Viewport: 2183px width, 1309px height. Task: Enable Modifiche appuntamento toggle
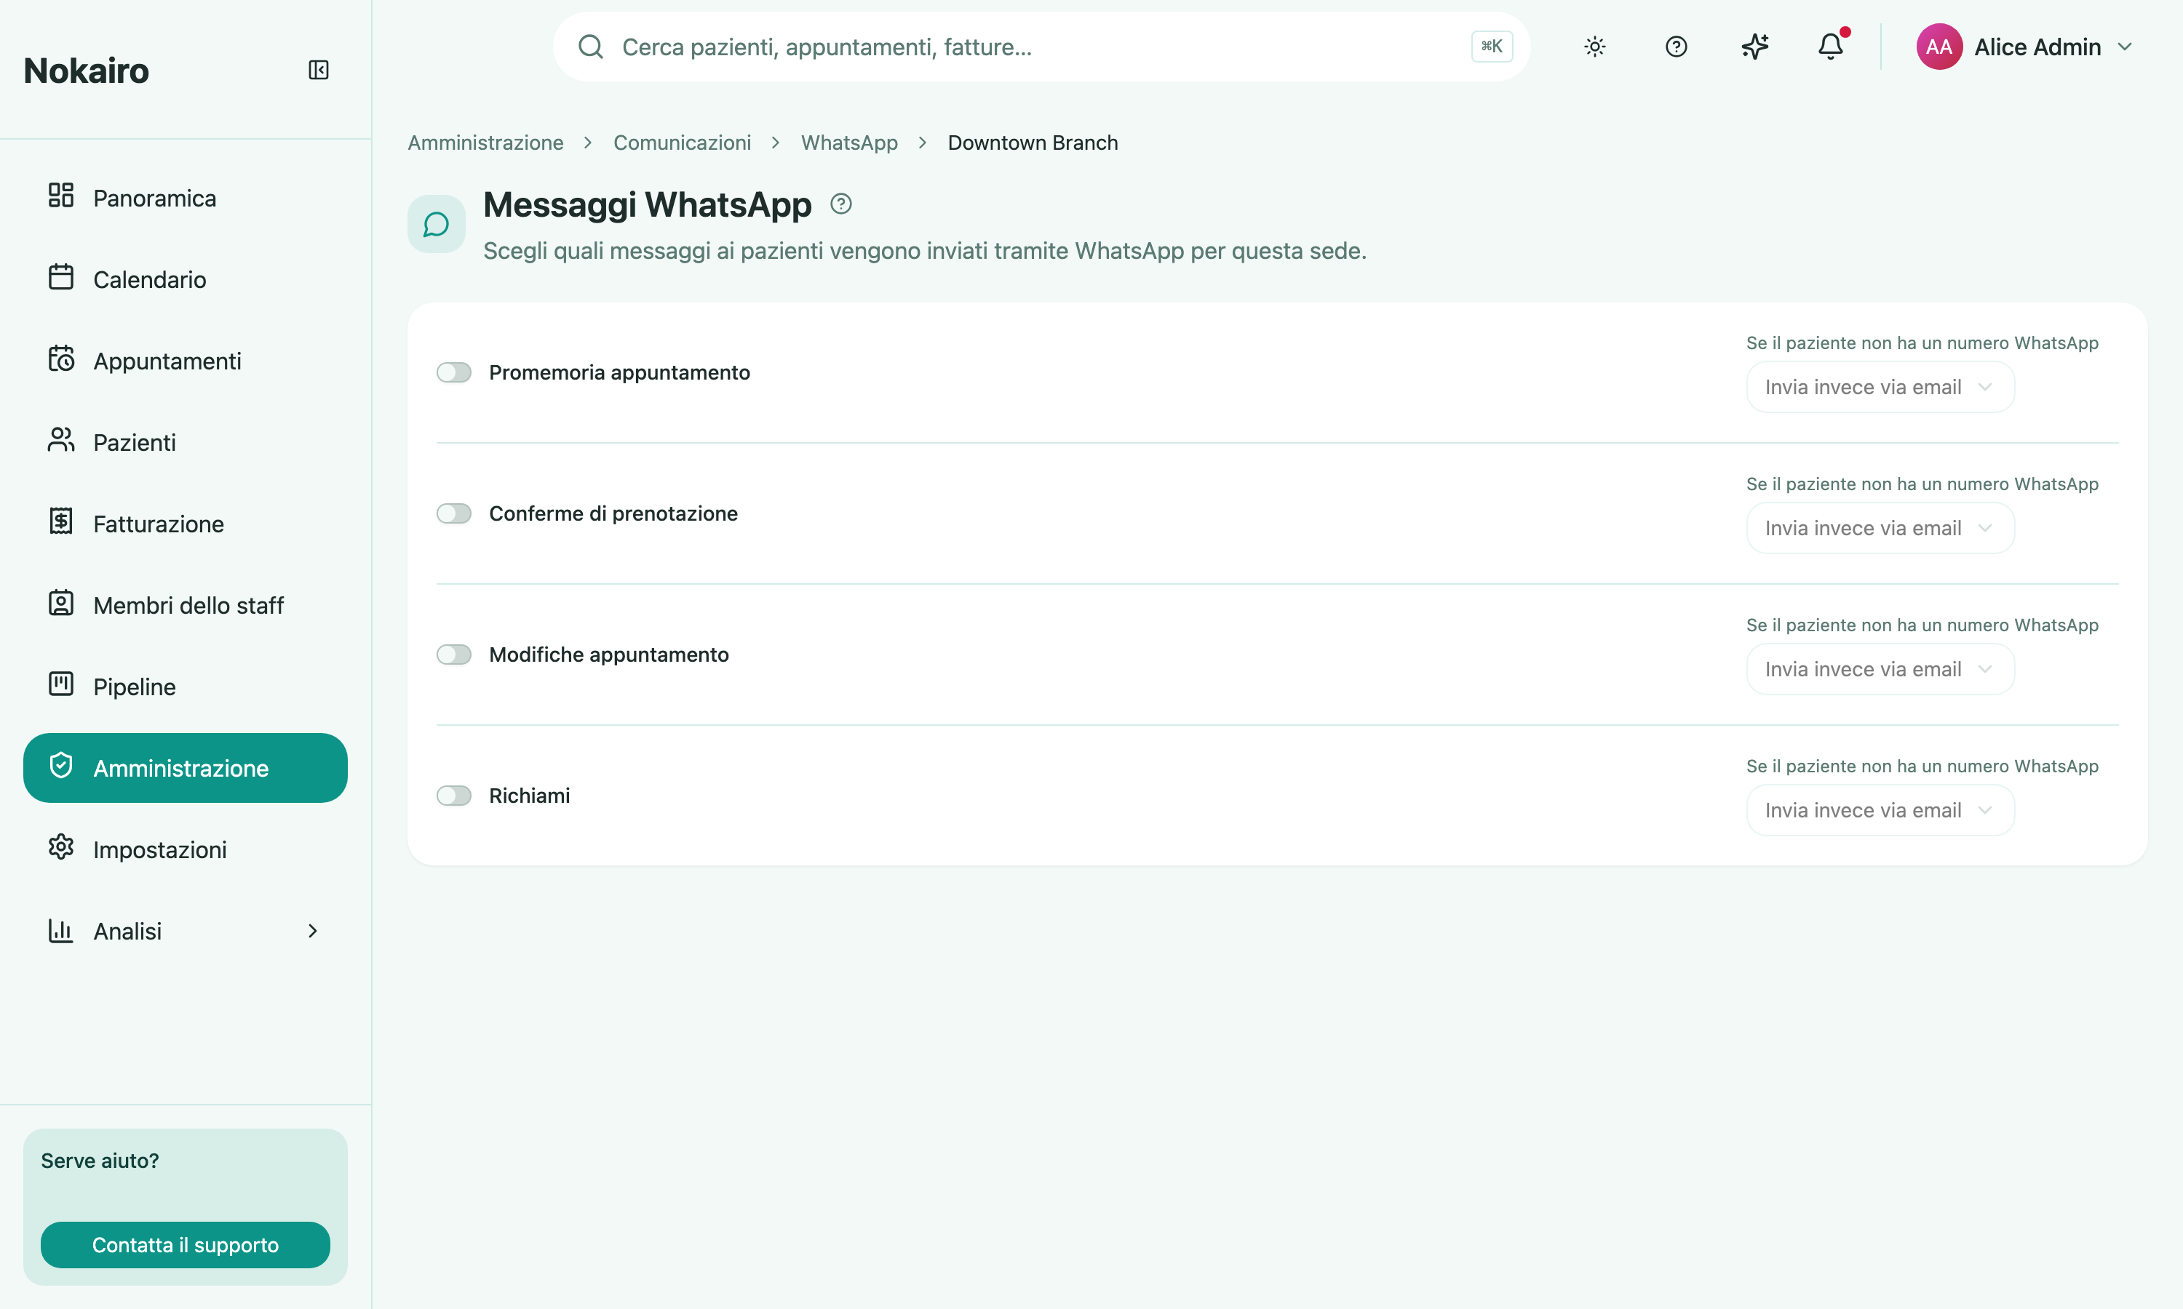point(453,654)
